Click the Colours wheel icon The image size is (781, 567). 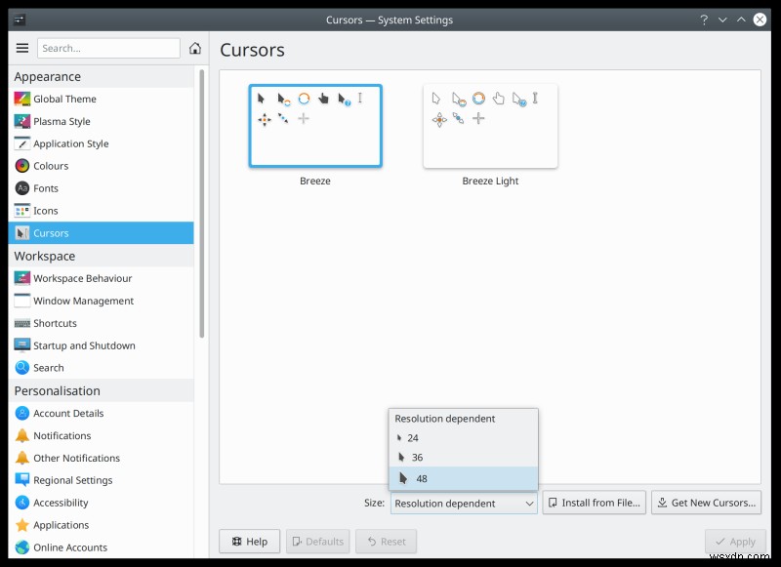[22, 166]
